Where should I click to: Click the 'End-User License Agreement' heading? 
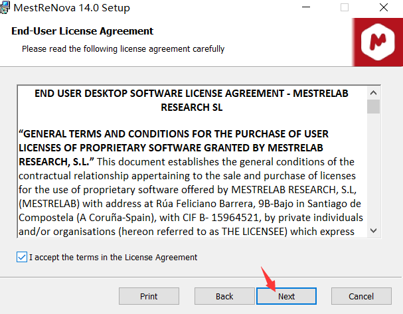[82, 31]
